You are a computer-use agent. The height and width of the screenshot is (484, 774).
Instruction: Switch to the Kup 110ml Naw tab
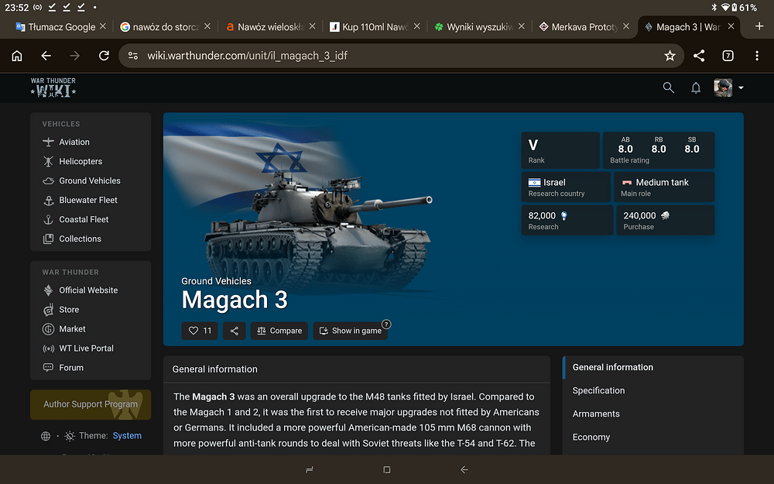click(x=369, y=26)
